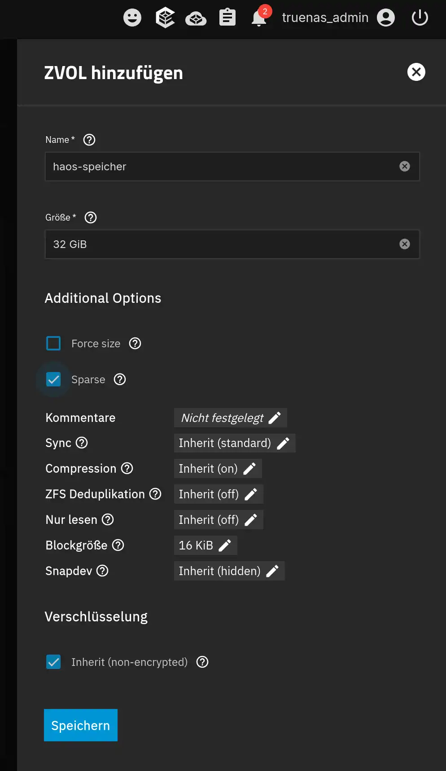Edit the Compression value Inherit (on)

(x=218, y=469)
